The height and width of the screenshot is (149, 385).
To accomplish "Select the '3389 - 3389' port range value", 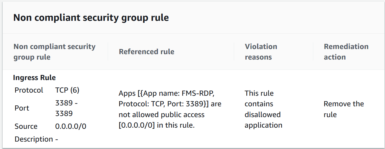I will tap(66, 108).
